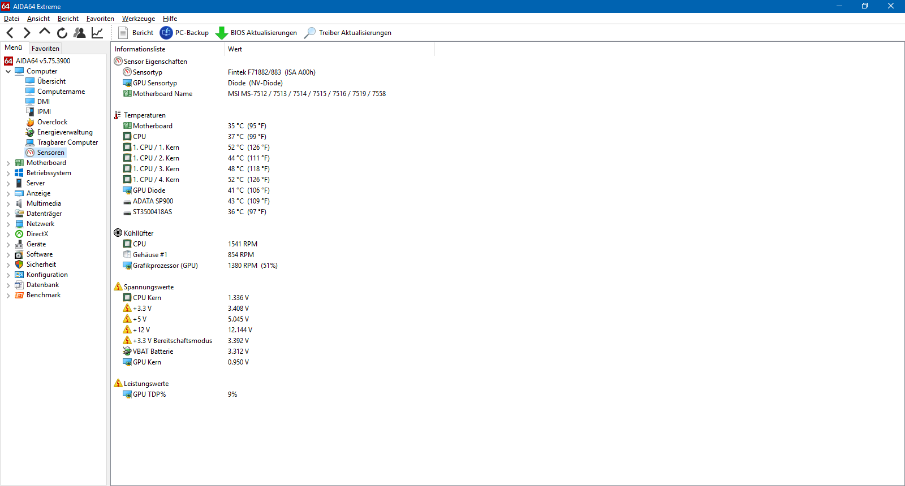Click the Forward navigation arrow
This screenshot has height=486, width=905.
(27, 33)
